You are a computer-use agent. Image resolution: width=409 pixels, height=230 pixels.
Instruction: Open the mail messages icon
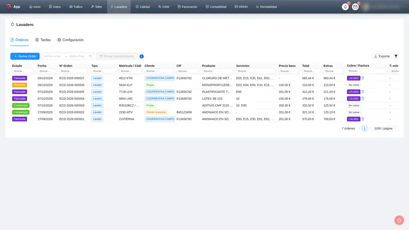click(x=355, y=7)
